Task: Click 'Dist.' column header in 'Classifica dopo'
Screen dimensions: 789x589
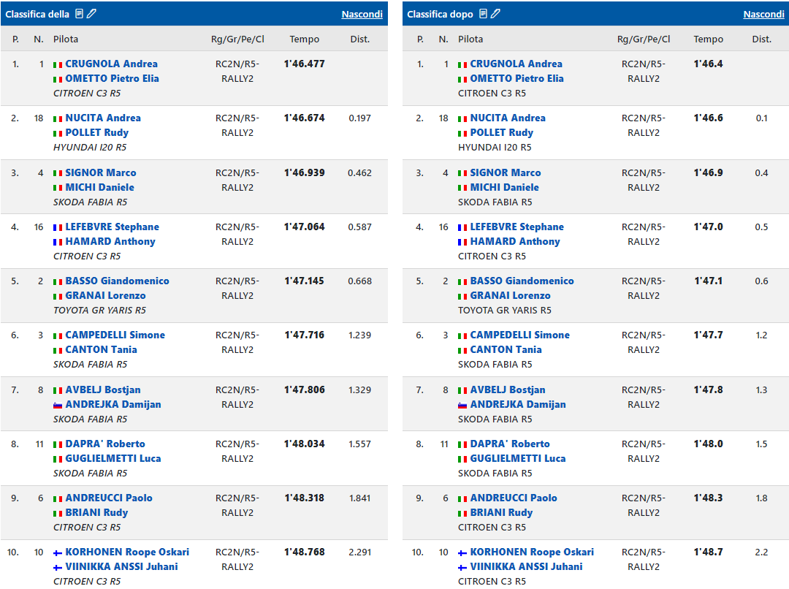Action: (x=761, y=39)
